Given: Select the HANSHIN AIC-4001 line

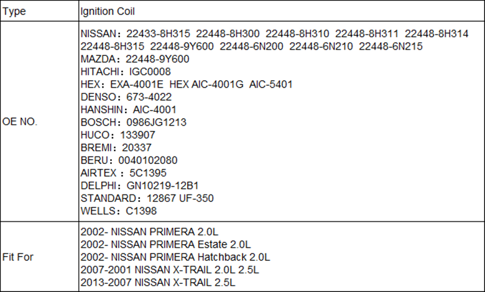Looking at the screenshot, I should click(128, 110).
